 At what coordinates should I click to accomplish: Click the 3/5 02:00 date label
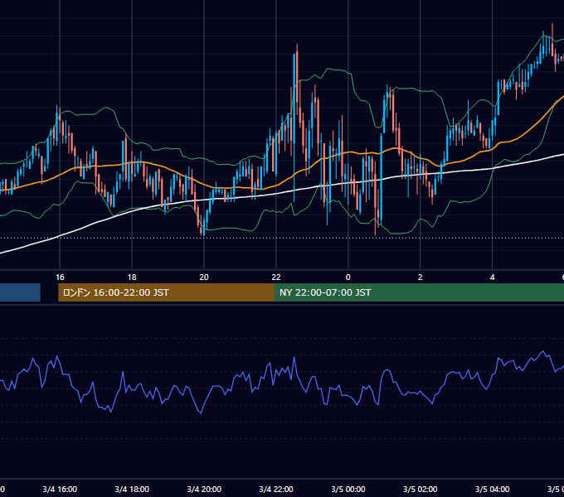tap(421, 489)
